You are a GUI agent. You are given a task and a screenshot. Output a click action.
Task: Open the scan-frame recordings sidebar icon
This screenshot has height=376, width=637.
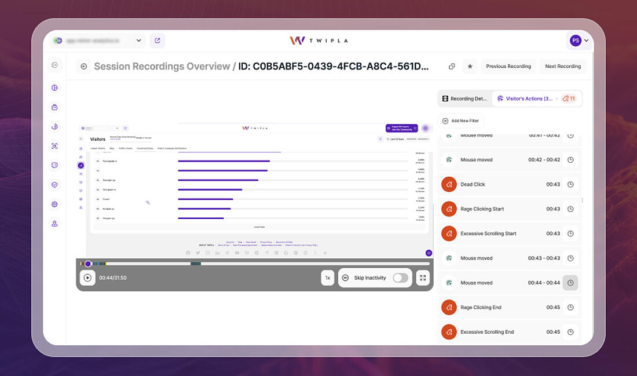coord(55,146)
